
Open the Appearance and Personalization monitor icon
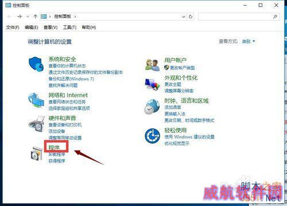152,84
